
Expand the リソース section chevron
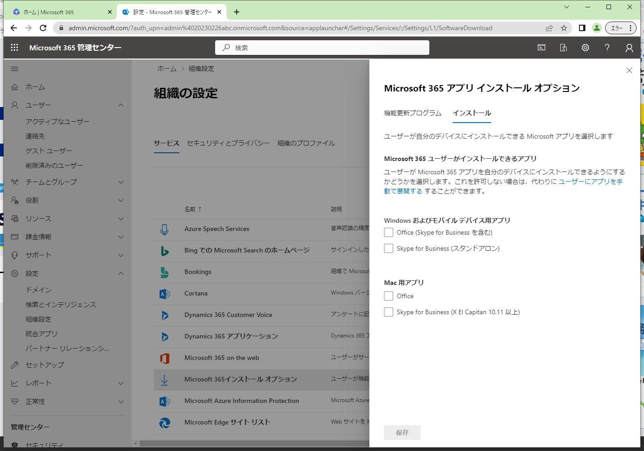coord(121,219)
